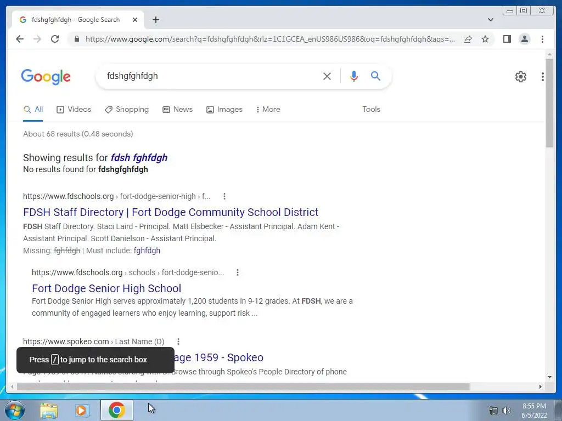Open Windows Start menu
This screenshot has height=421, width=562.
[15, 410]
